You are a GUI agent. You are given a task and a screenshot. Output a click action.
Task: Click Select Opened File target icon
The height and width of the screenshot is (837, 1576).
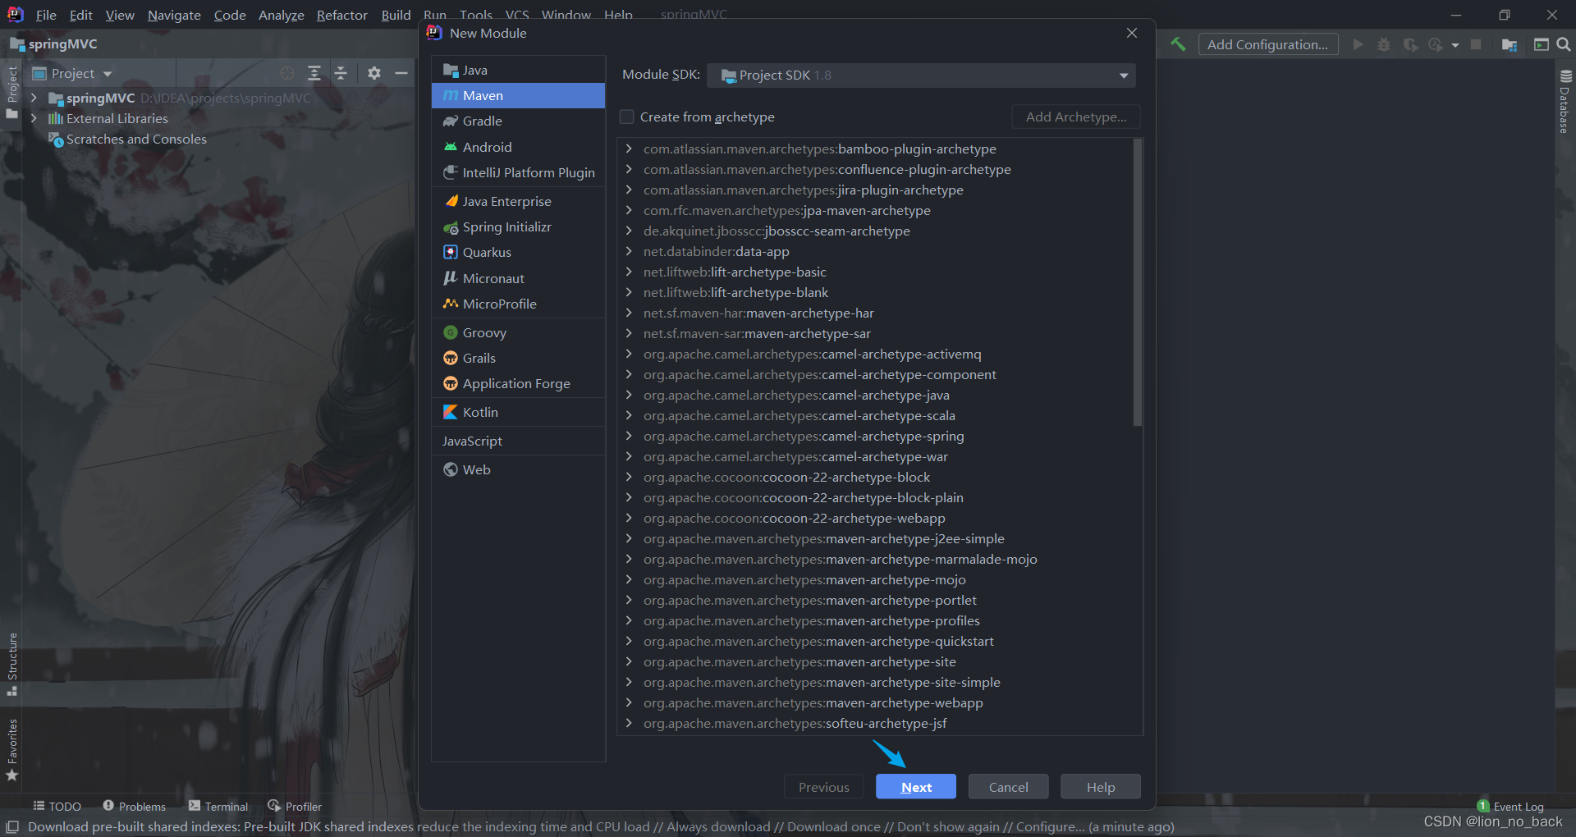coord(287,73)
